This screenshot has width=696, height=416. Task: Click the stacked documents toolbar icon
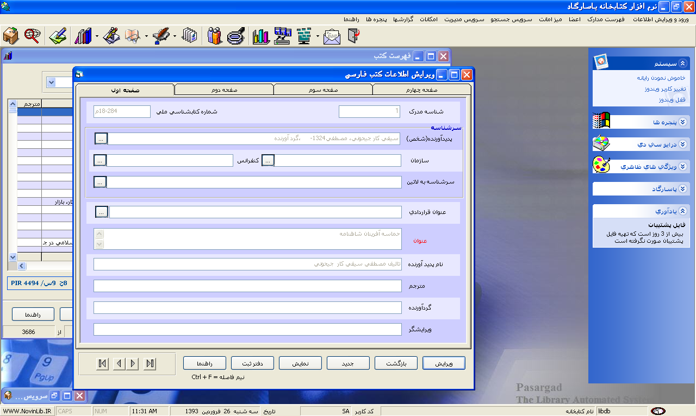[189, 36]
